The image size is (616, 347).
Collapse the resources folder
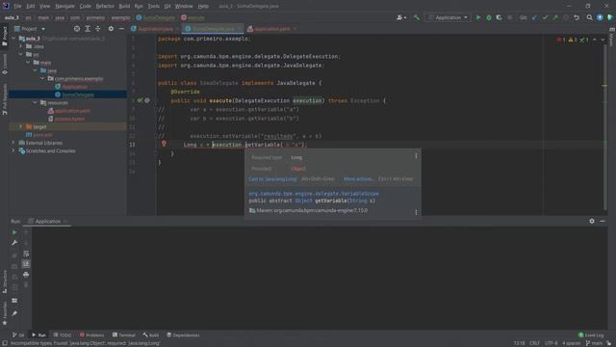35,103
